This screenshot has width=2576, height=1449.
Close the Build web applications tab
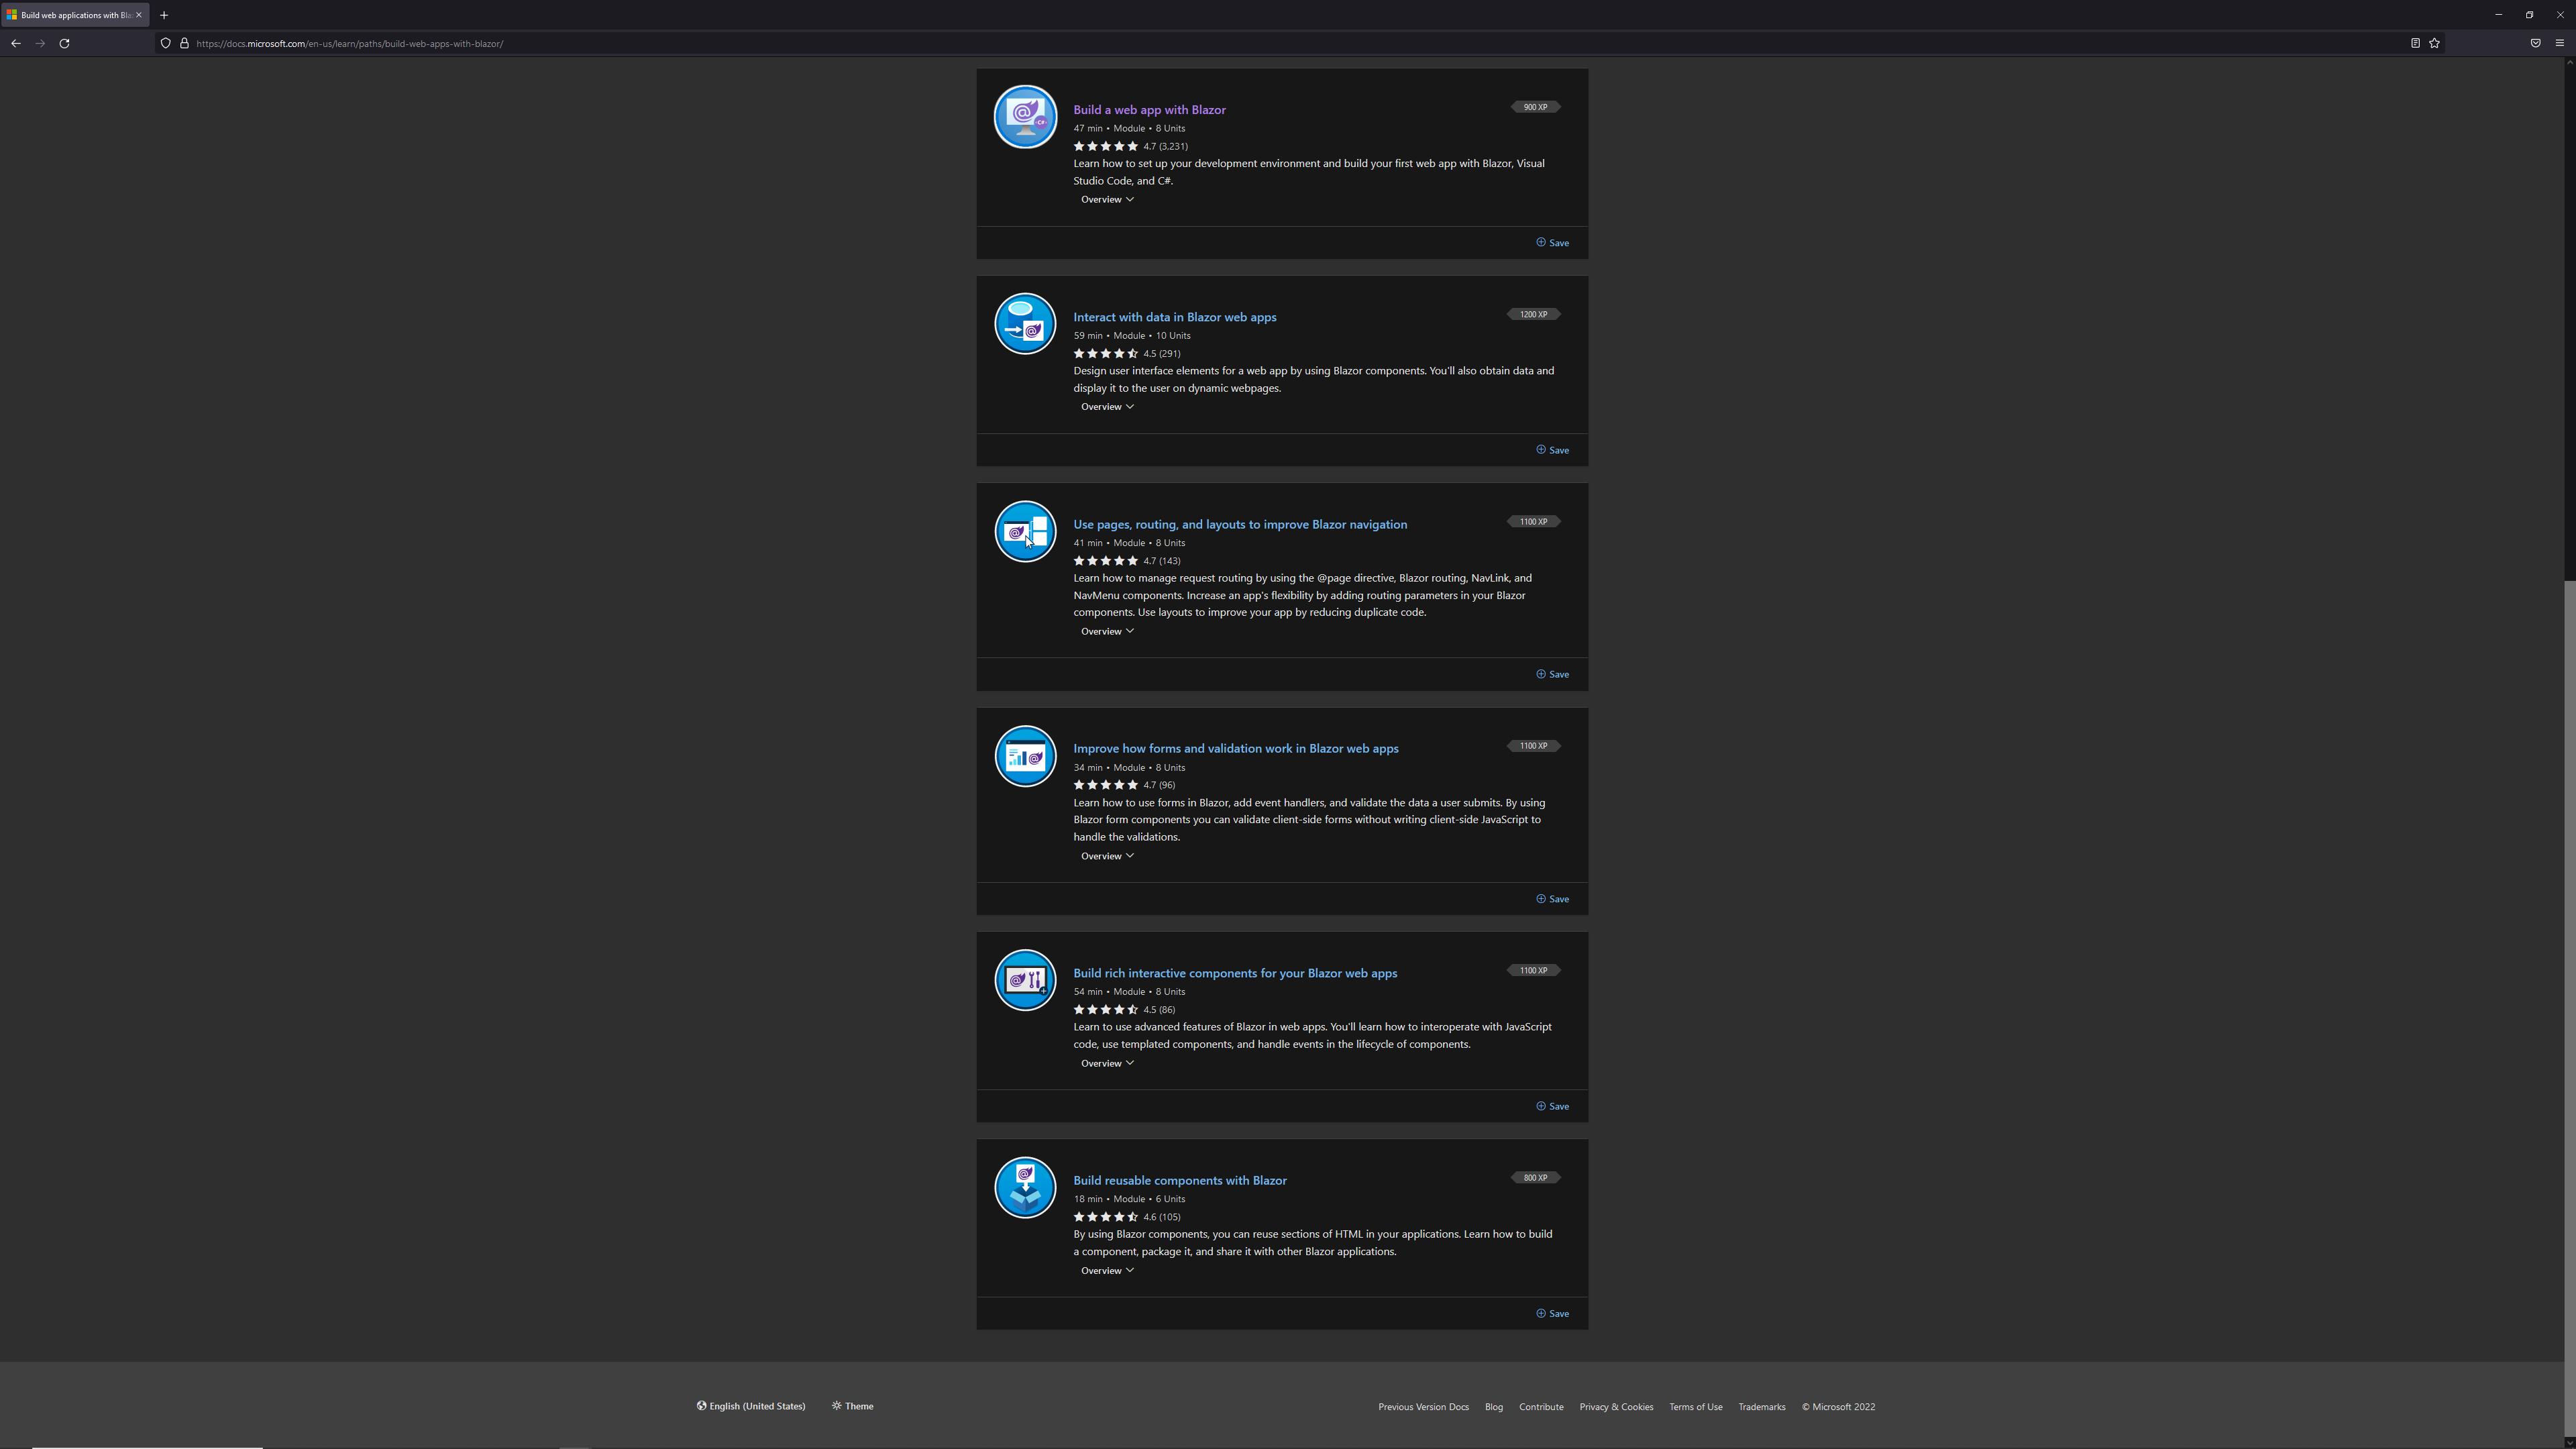tap(139, 15)
